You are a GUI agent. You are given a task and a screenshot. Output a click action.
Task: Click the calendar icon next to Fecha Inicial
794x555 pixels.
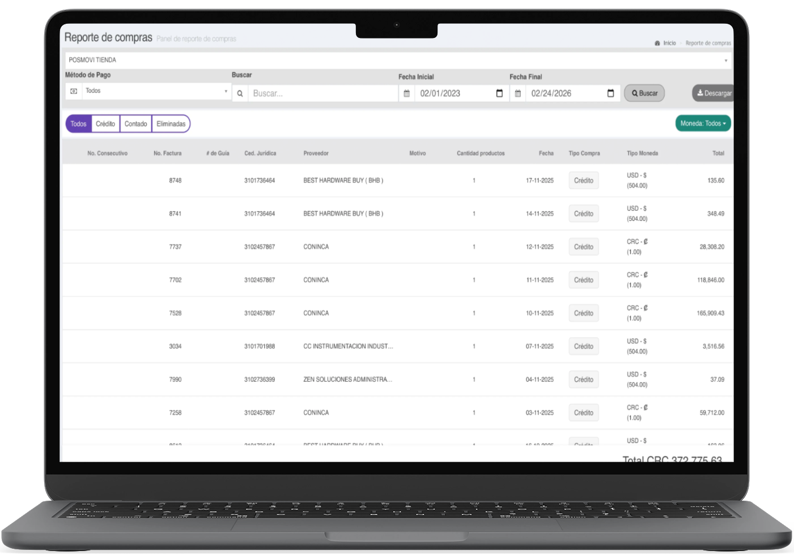[x=406, y=93]
